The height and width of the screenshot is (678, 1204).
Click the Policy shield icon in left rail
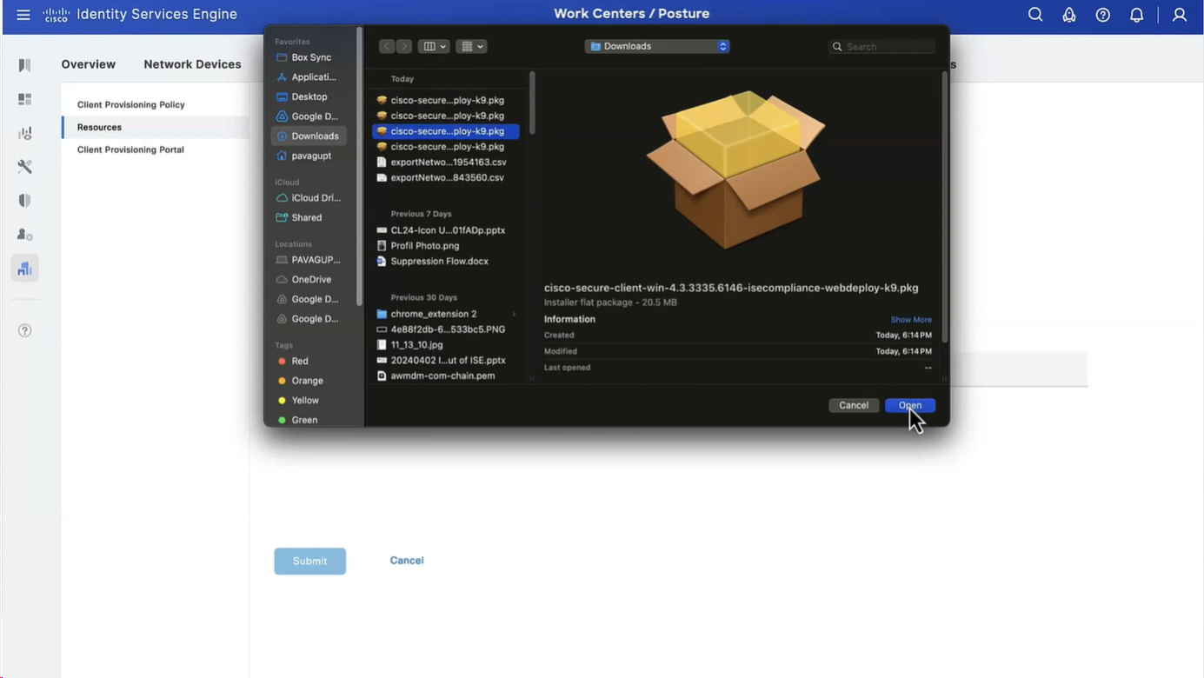pos(24,201)
